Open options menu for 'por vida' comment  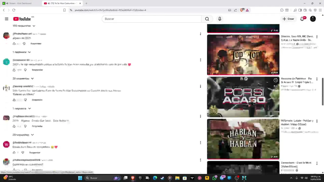pos(200,60)
